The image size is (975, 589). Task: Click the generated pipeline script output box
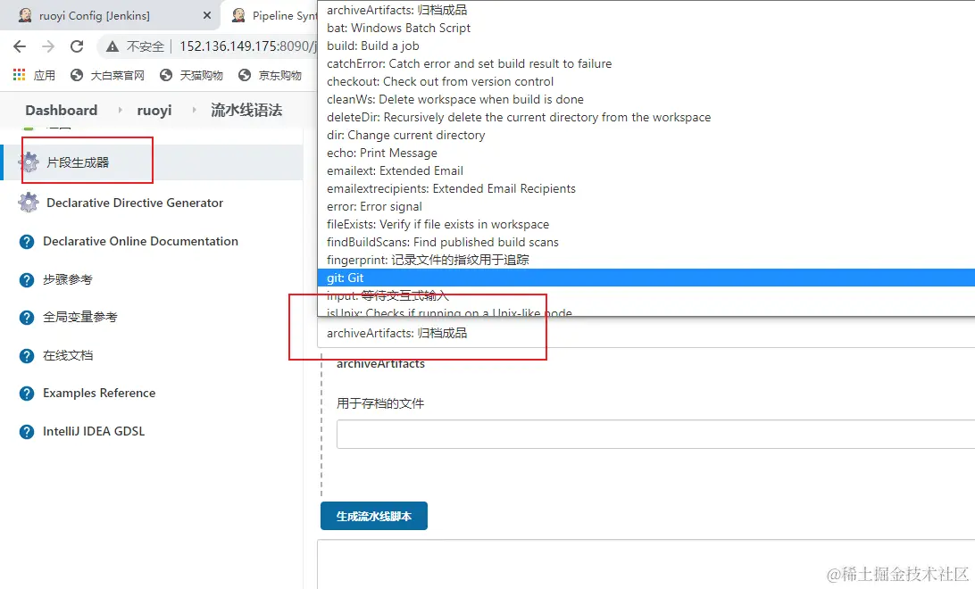coord(646,565)
